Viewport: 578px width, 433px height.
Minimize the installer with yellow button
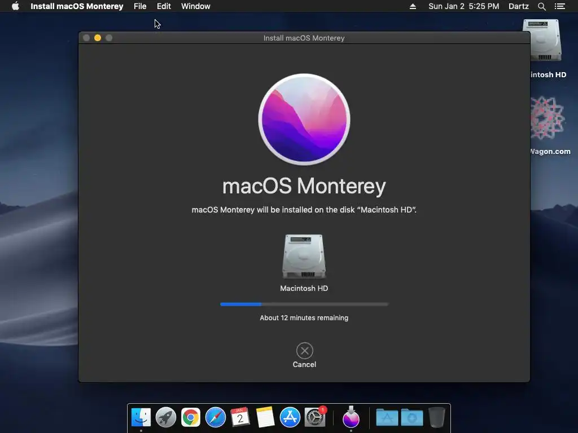[x=98, y=38]
